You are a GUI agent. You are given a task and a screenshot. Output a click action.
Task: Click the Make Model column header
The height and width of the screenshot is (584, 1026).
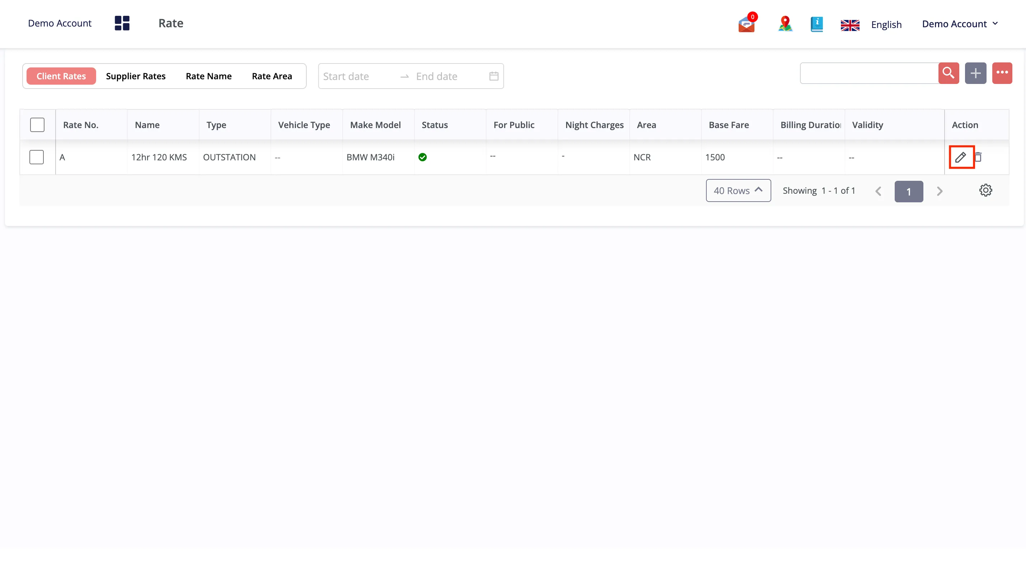coord(378,125)
